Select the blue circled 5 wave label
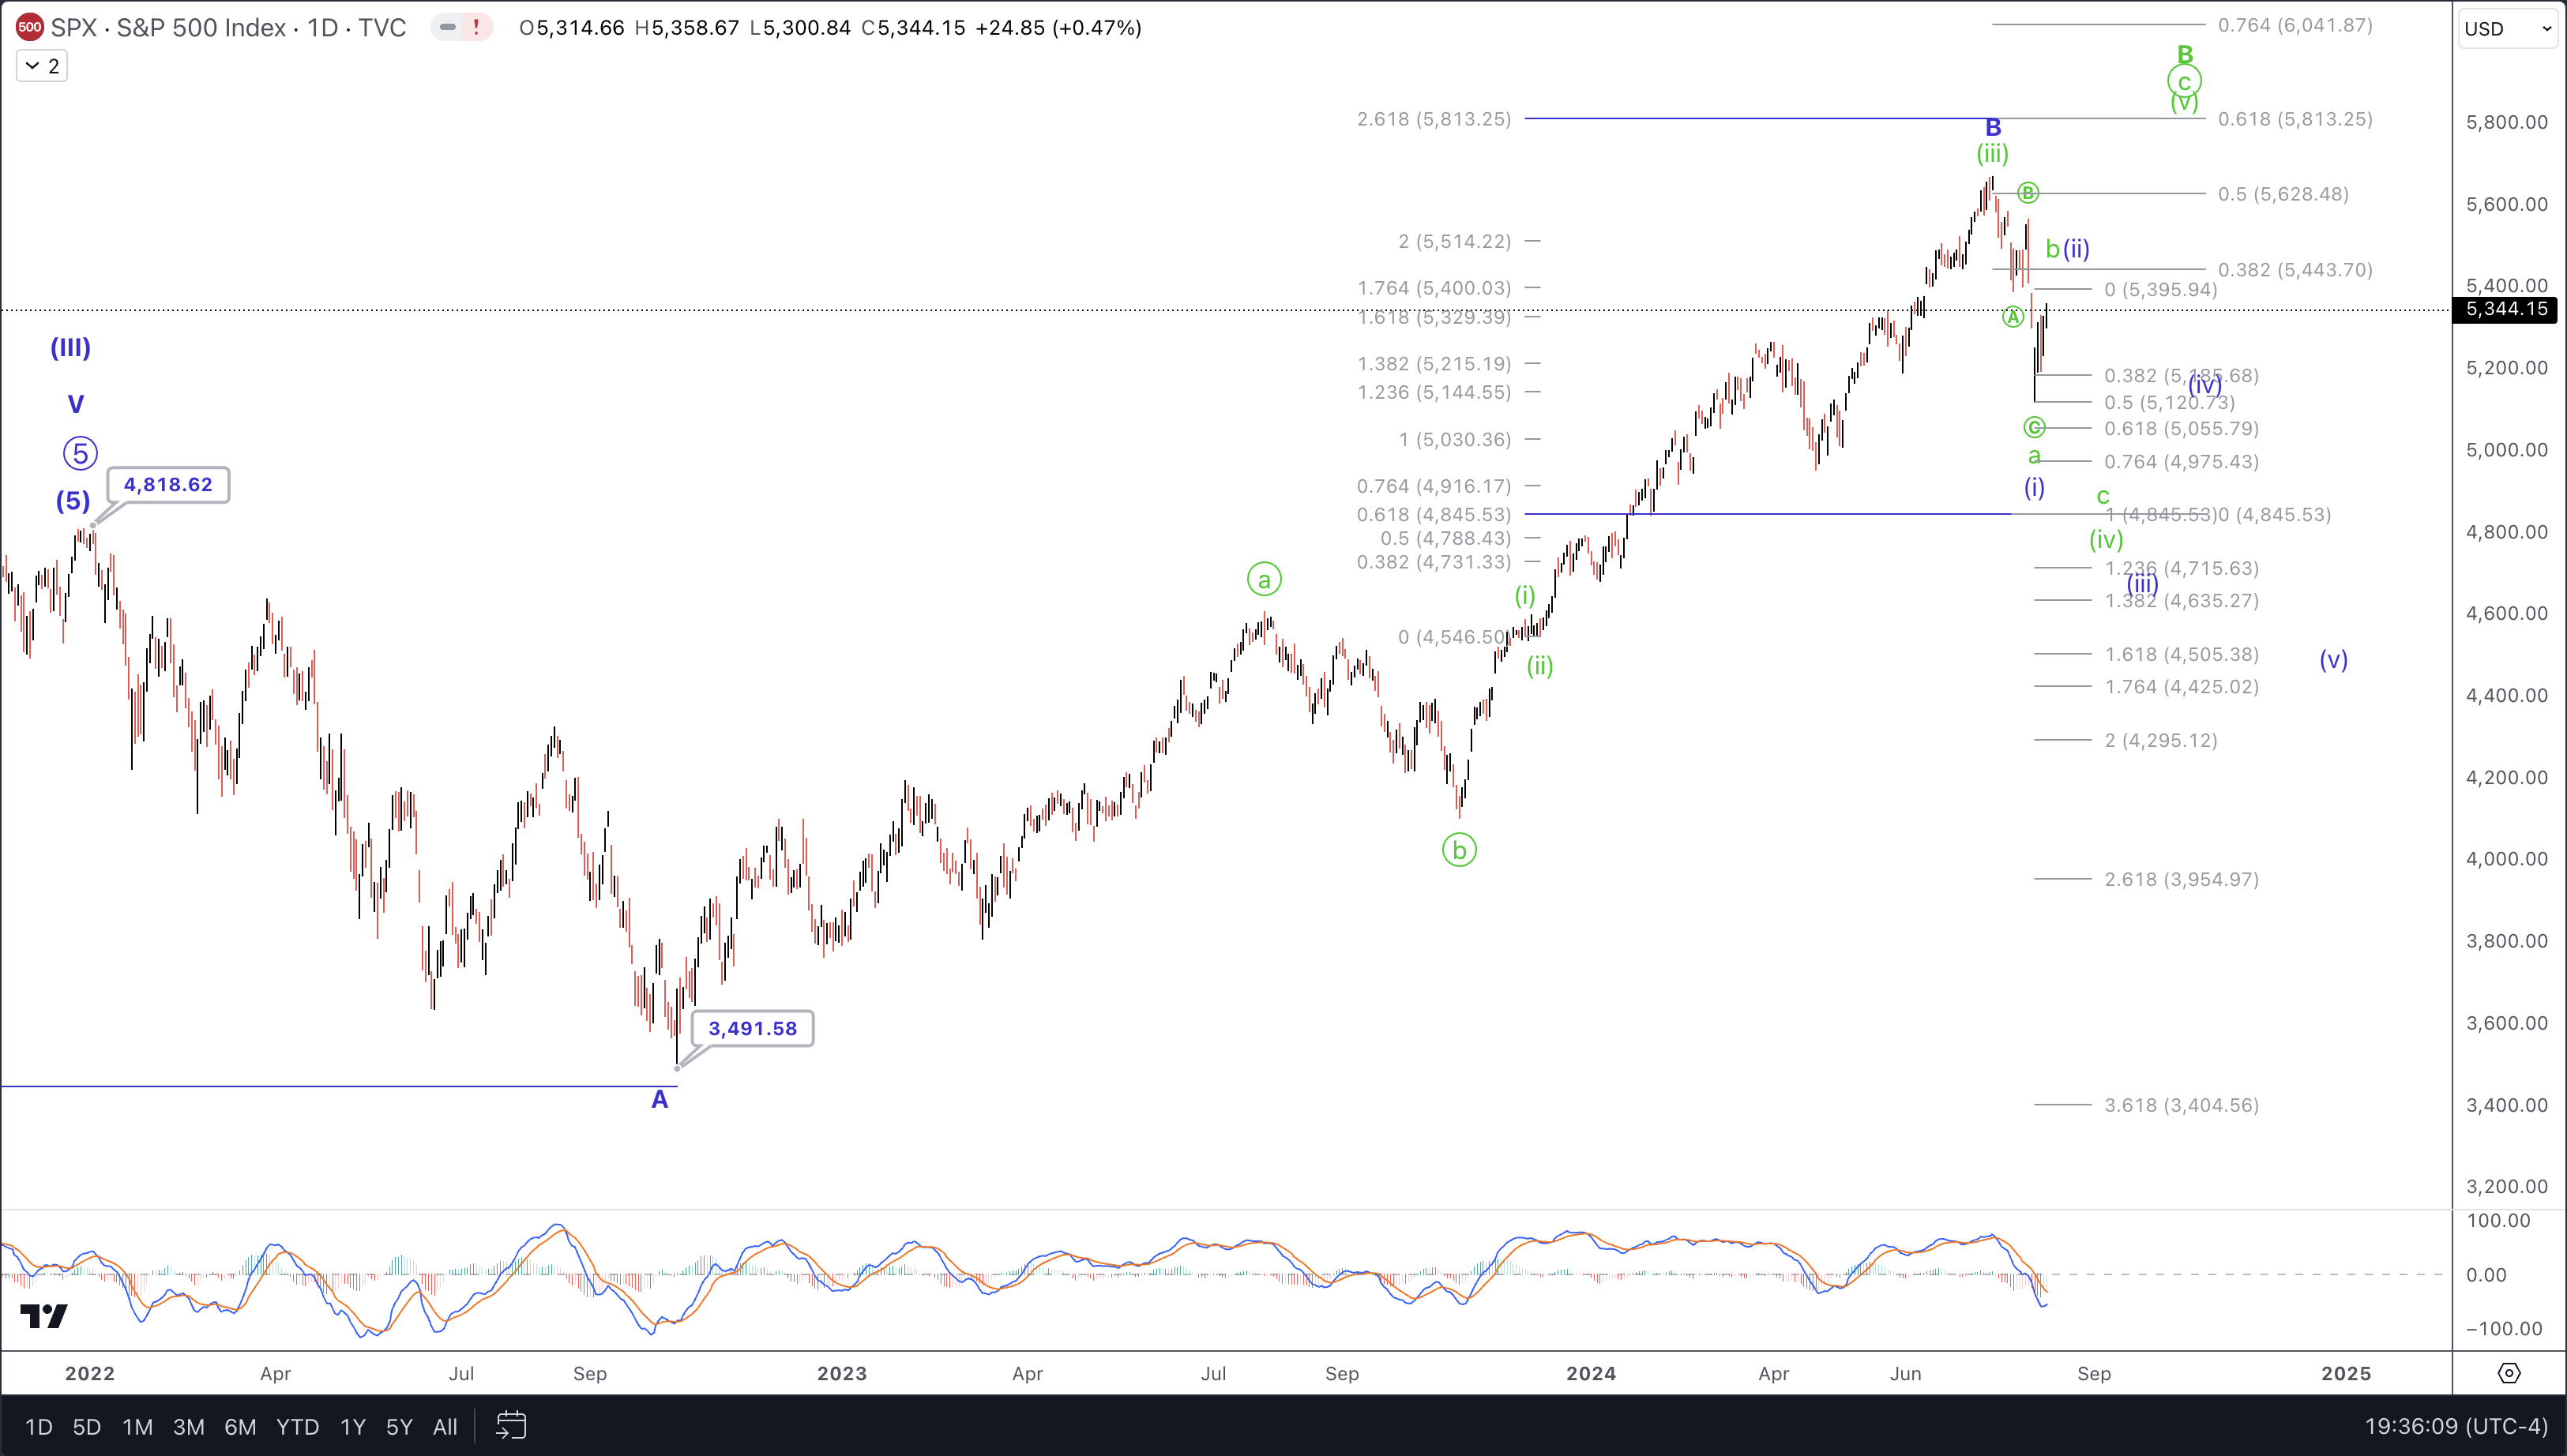Viewport: 2567px width, 1456px height. [80, 453]
